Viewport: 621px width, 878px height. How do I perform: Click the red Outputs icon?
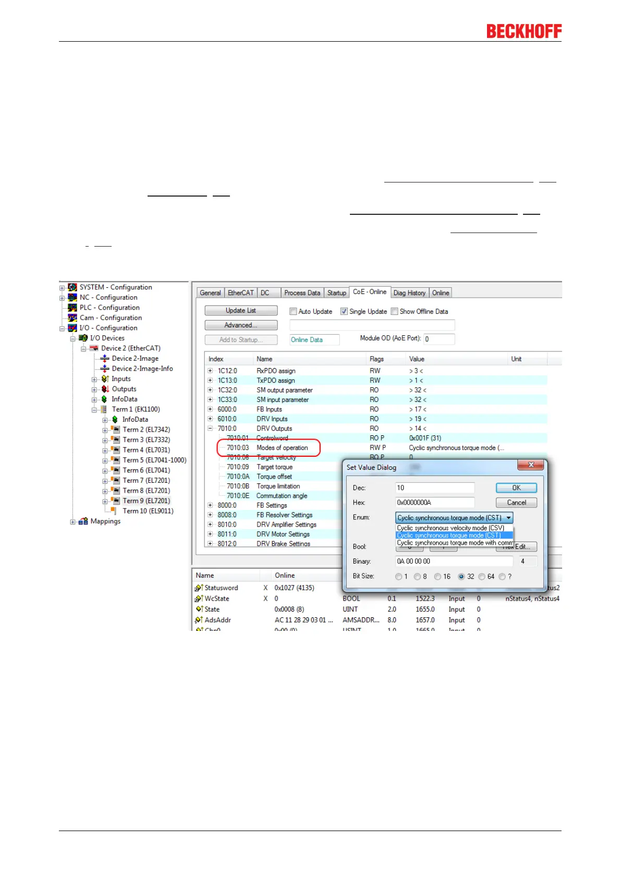[x=105, y=389]
